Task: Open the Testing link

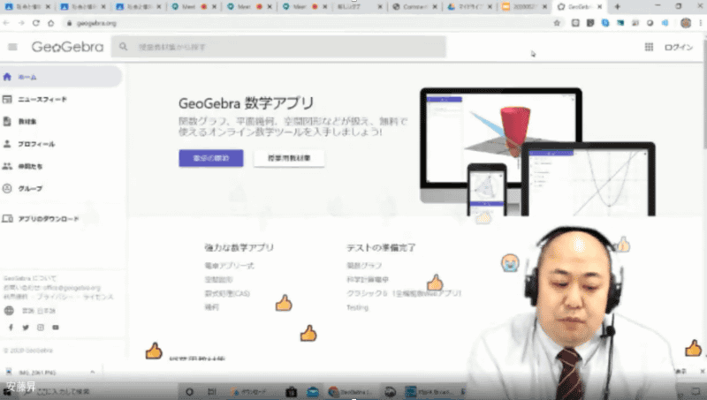Action: pyautogui.click(x=357, y=307)
